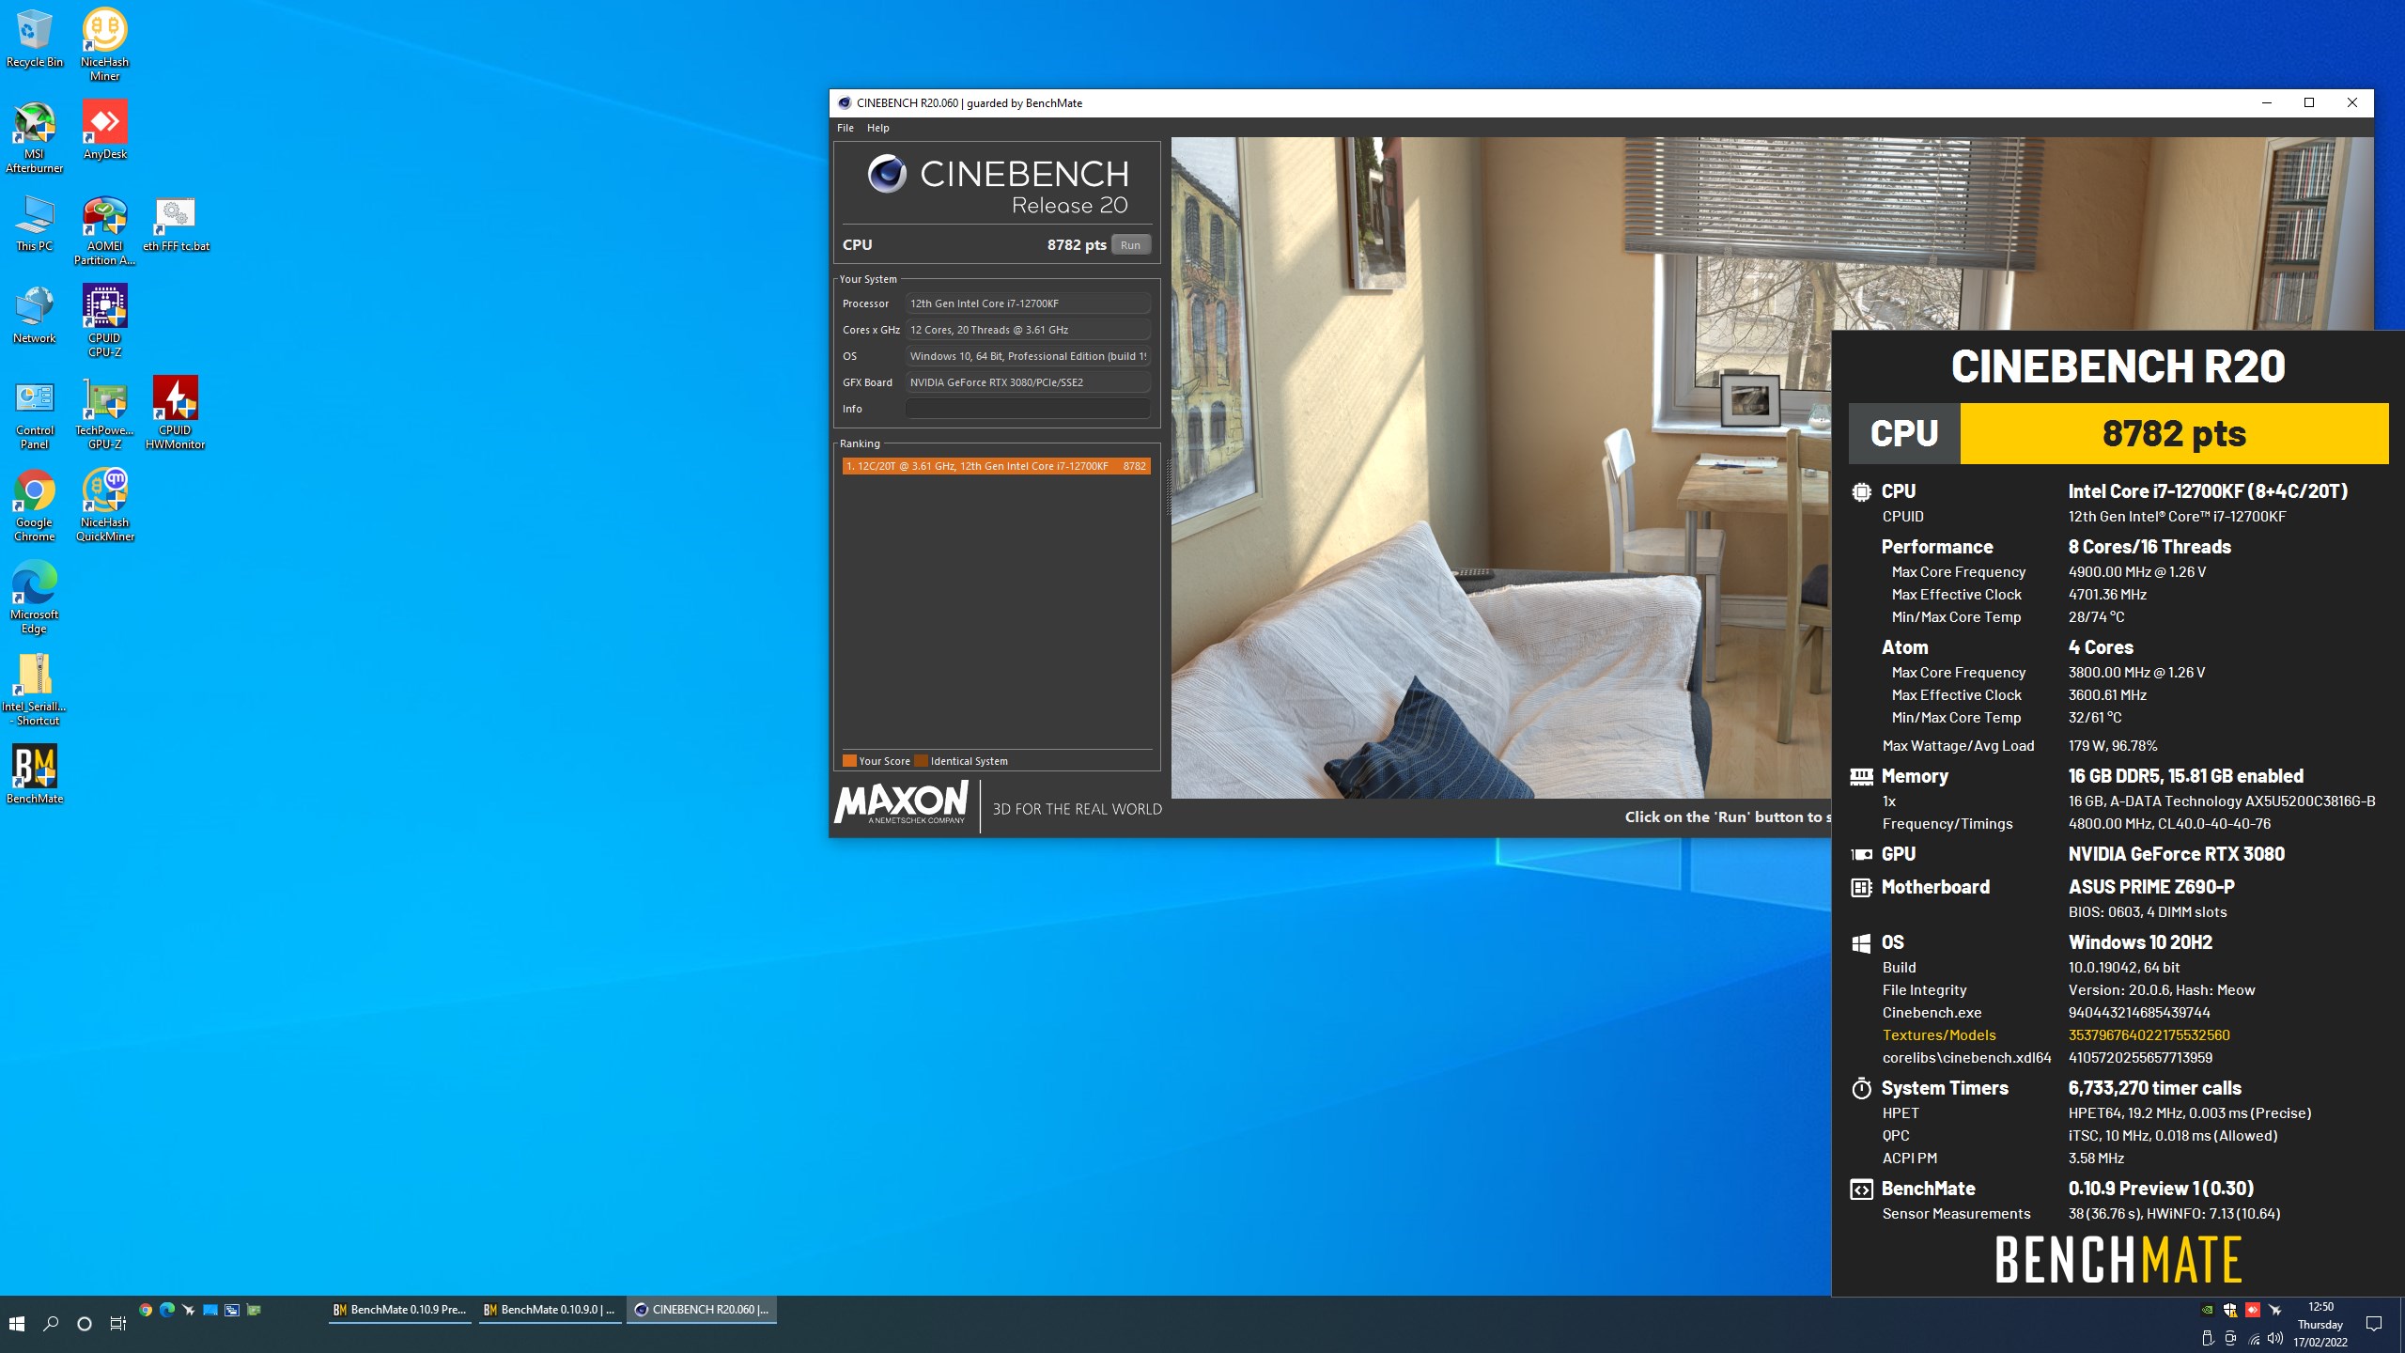Open the red AnyDesk tray icon
Viewport: 2405px width, 1353px height.
tap(2253, 1310)
